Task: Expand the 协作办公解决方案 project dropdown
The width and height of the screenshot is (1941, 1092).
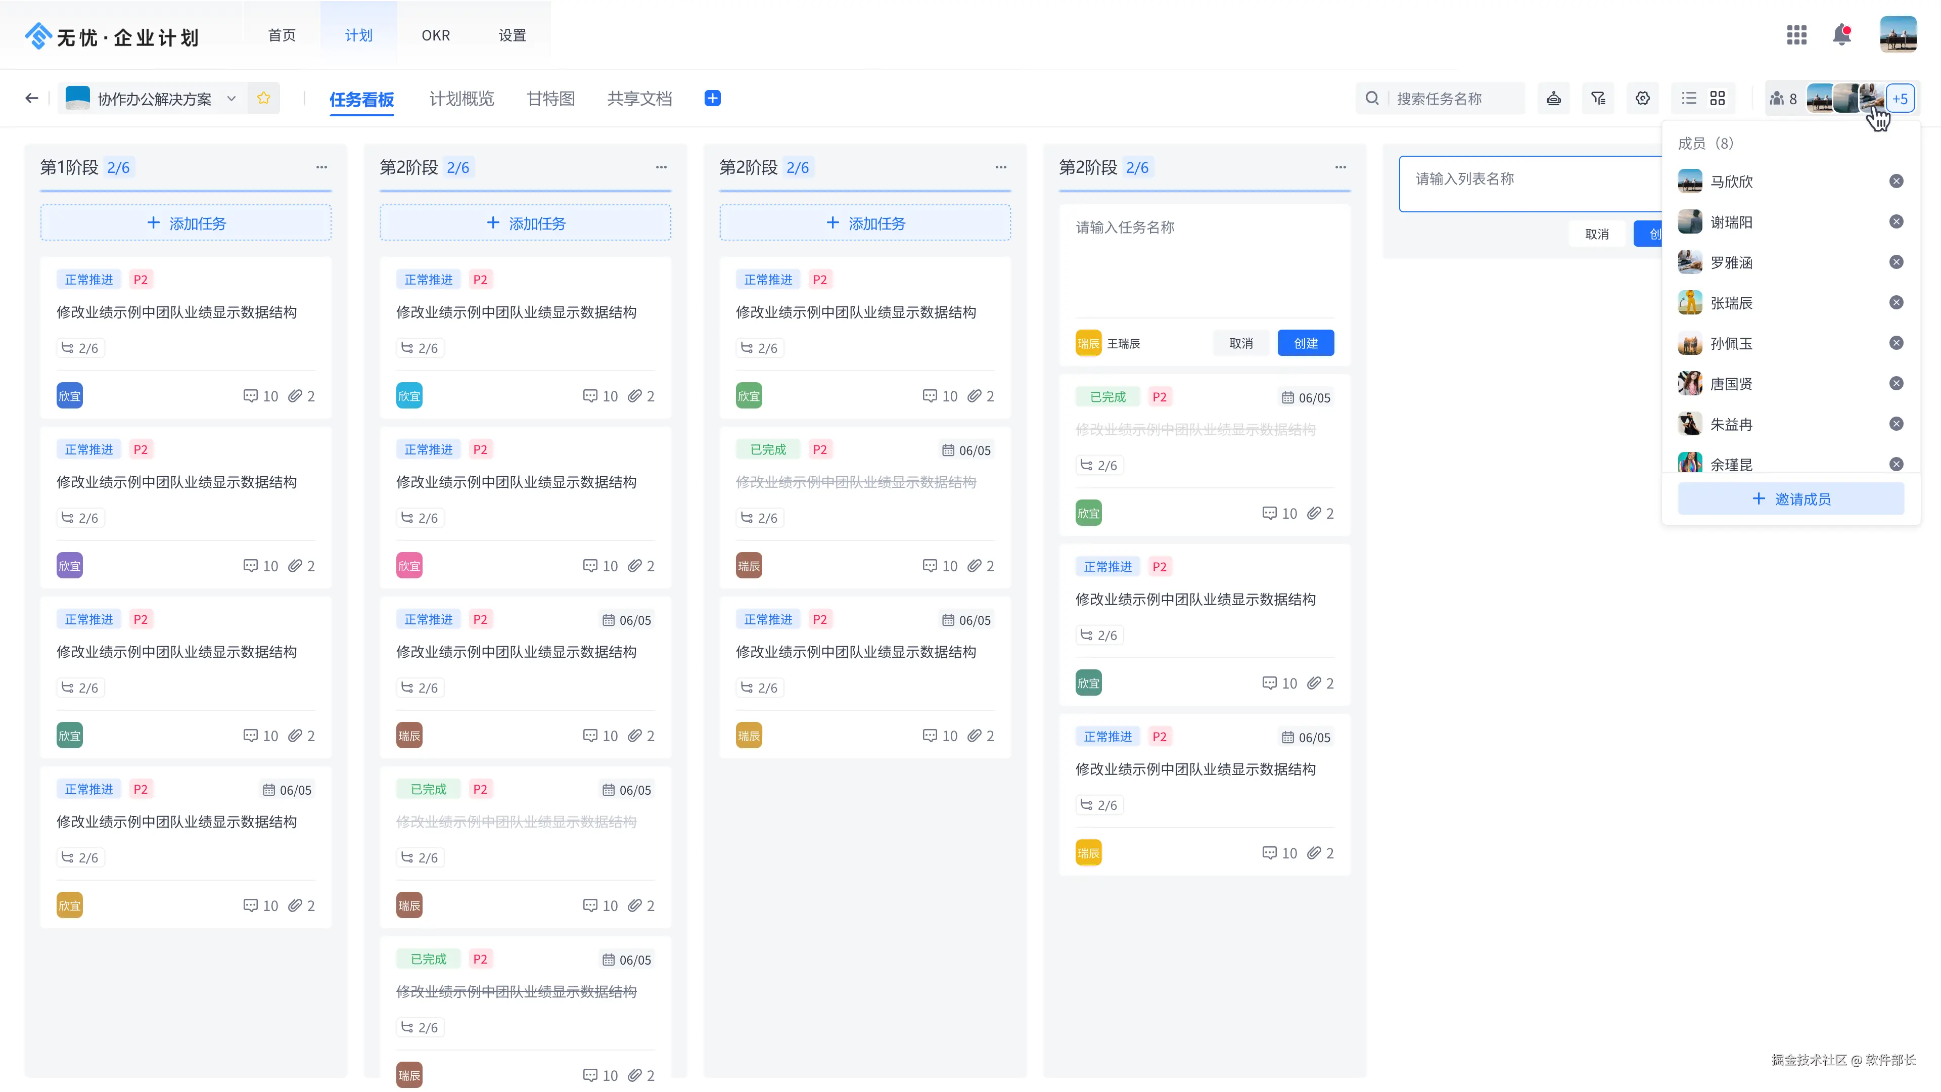Action: pyautogui.click(x=232, y=99)
